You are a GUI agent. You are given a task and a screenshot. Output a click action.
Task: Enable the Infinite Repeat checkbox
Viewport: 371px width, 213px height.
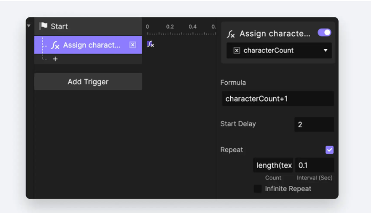(258, 188)
